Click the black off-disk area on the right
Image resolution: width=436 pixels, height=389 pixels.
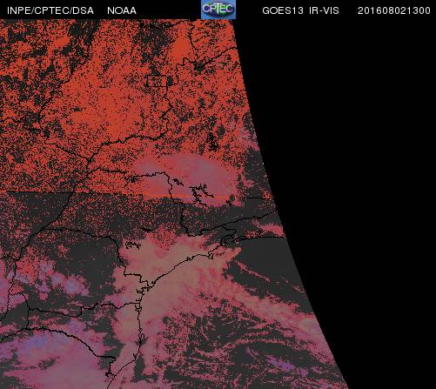tap(363, 174)
